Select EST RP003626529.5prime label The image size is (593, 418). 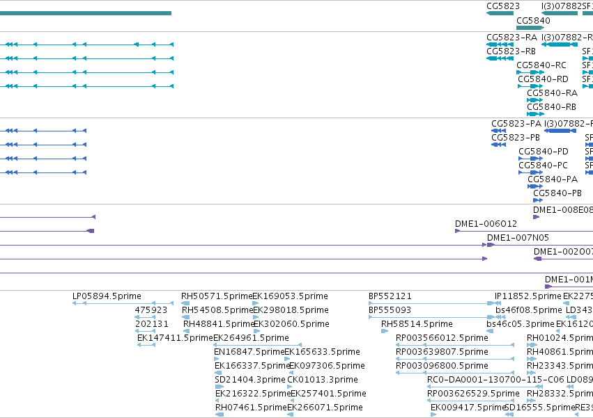click(473, 394)
